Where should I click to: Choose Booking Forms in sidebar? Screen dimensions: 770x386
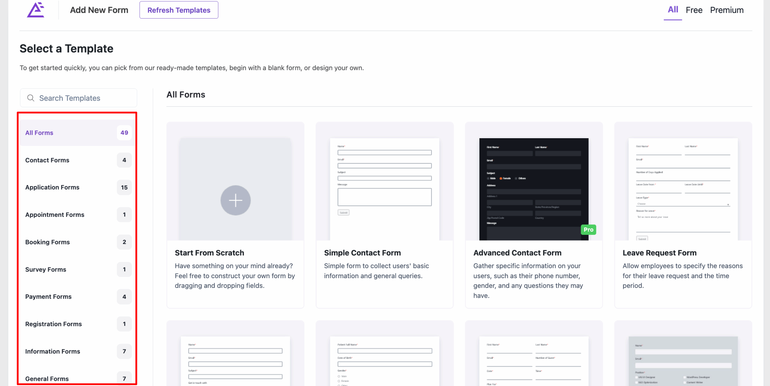pyautogui.click(x=48, y=242)
